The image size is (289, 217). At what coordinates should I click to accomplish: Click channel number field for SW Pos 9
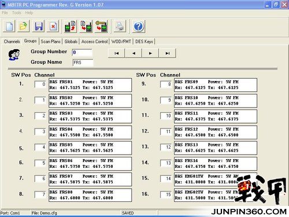166,84
